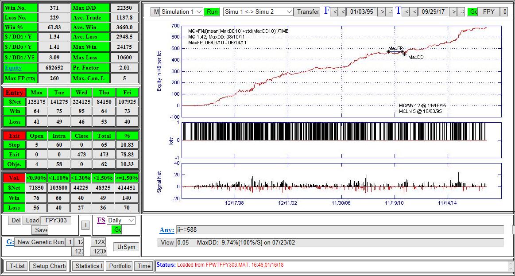This screenshot has width=515, height=276.
Task: Click the Del button
Action: click(x=15, y=221)
